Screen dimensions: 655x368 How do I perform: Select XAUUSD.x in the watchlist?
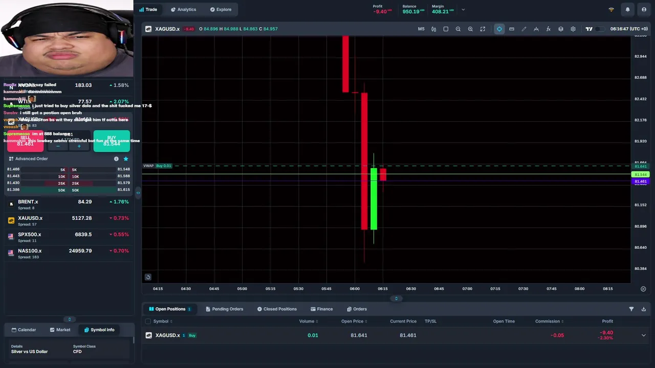[x=69, y=221]
